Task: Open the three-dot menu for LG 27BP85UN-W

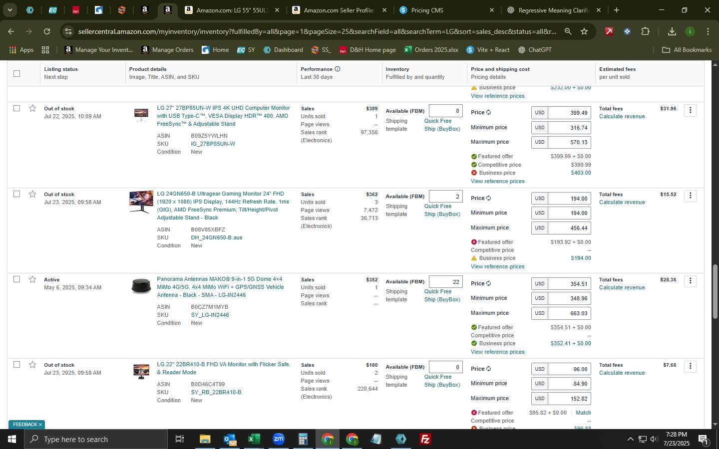Action: pyautogui.click(x=690, y=110)
